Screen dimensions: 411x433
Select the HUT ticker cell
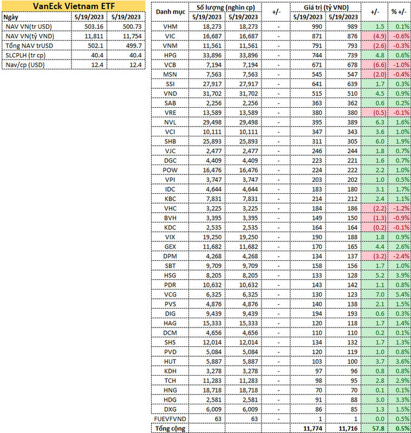[x=170, y=362]
